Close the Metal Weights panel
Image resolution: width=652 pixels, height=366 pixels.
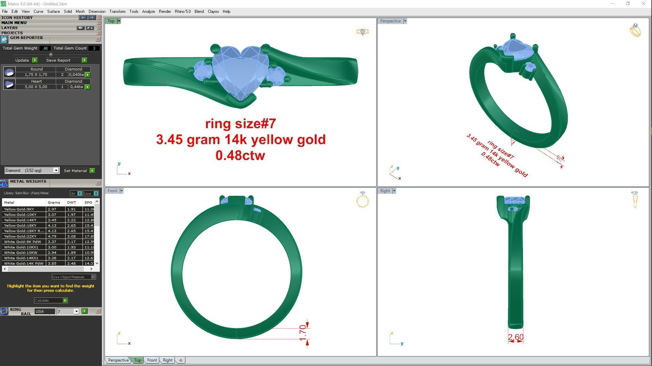pos(98,183)
